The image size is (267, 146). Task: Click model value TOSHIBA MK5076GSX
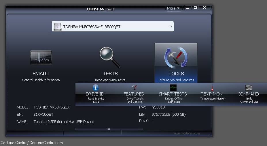[52, 107]
